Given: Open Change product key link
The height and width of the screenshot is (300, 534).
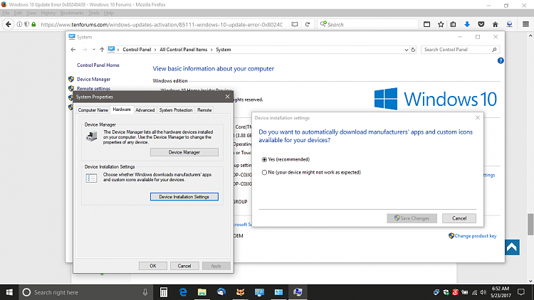Looking at the screenshot, I should [476, 236].
